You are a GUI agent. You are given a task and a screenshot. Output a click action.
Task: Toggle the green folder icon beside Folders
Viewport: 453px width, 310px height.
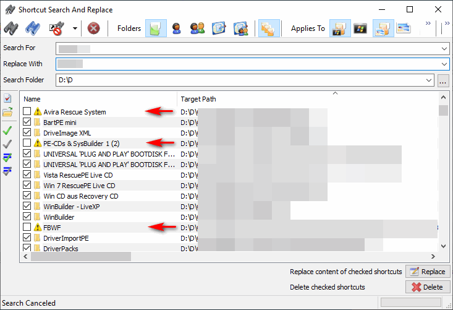(156, 28)
